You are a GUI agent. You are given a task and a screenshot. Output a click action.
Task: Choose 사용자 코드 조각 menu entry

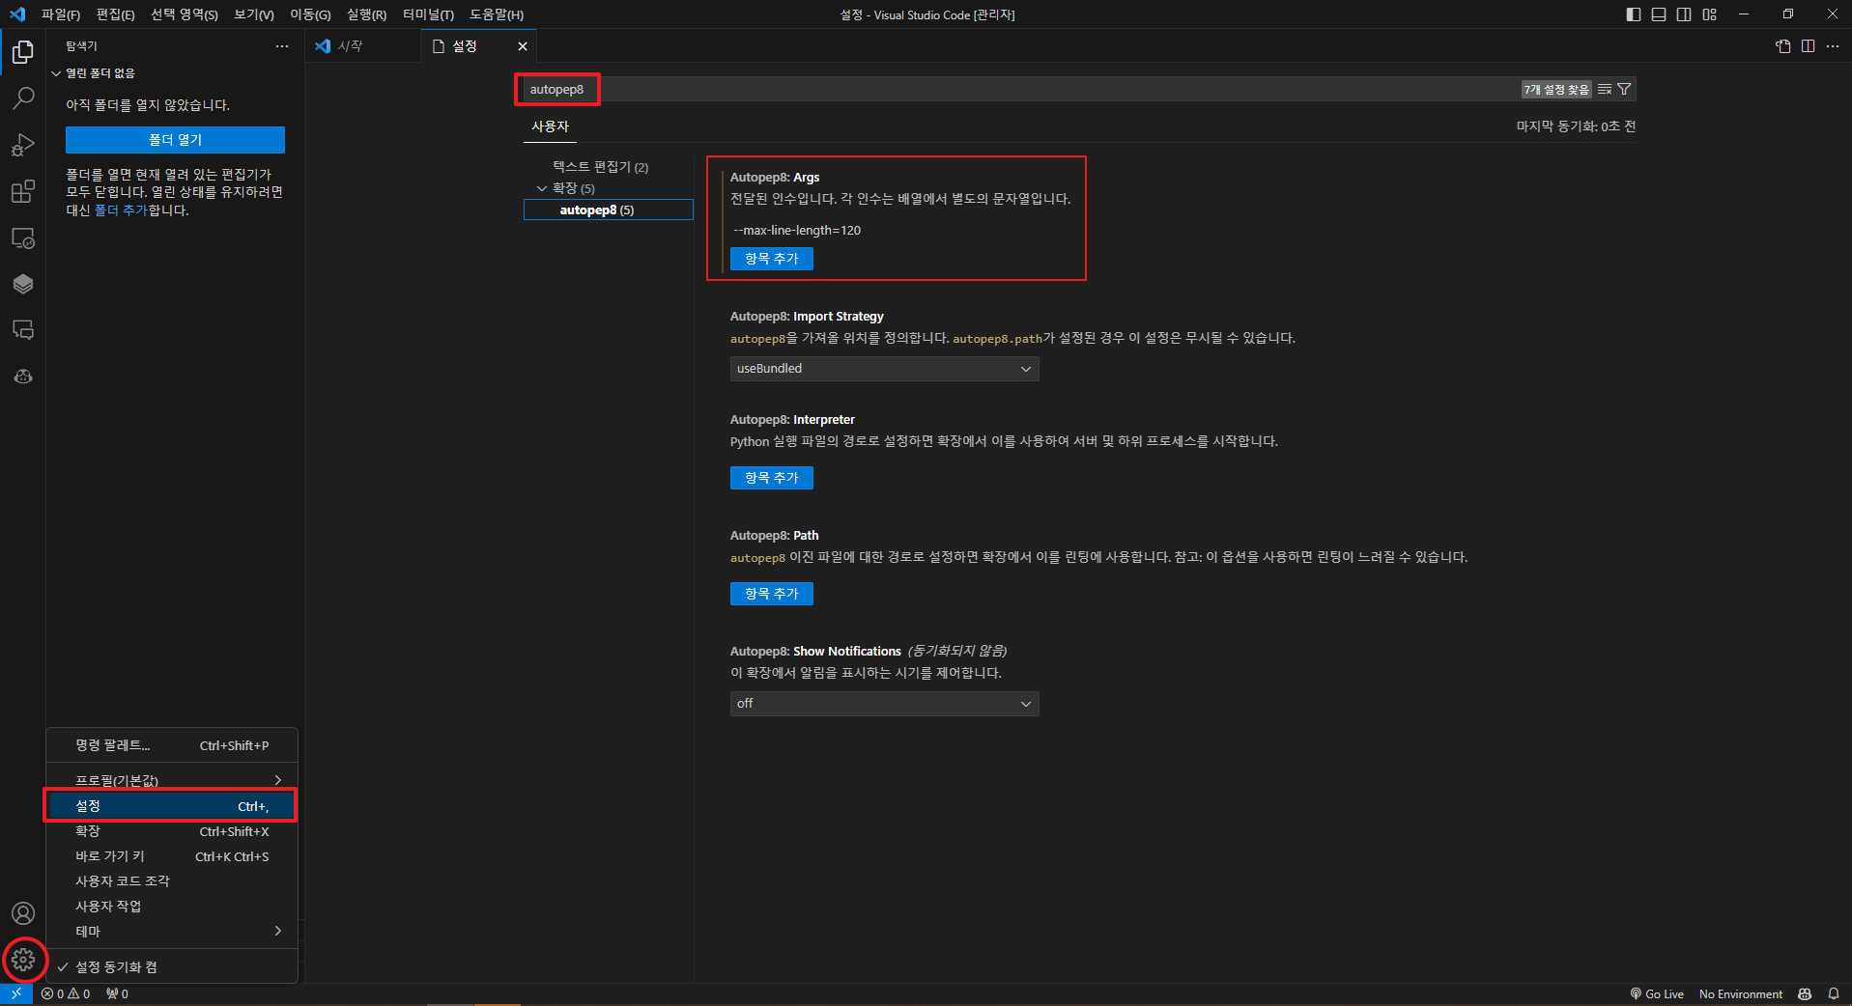(x=172, y=881)
